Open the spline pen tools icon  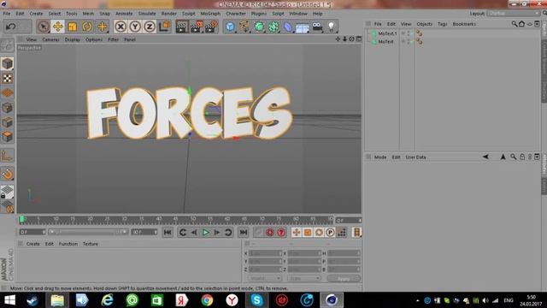point(244,27)
